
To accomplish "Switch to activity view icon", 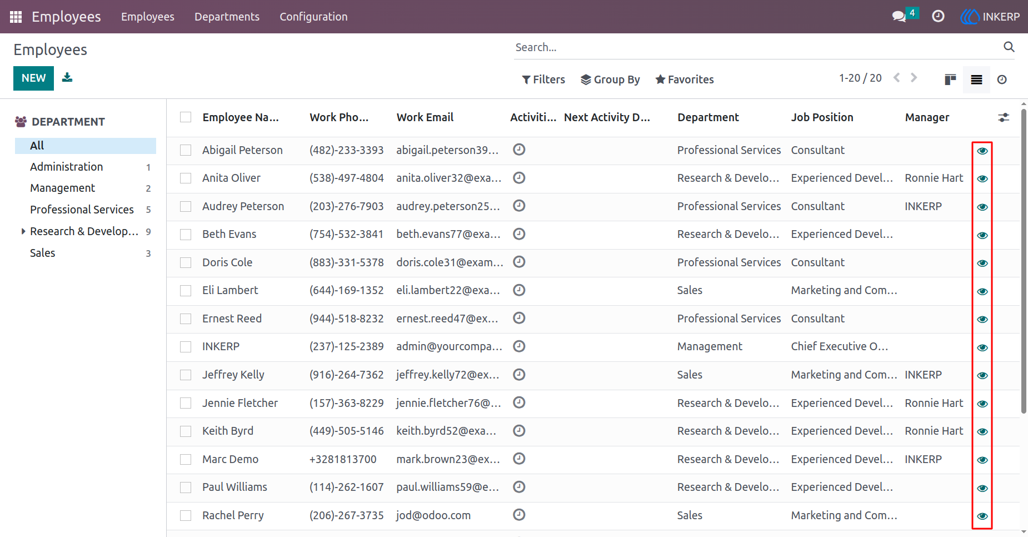I will point(1002,79).
